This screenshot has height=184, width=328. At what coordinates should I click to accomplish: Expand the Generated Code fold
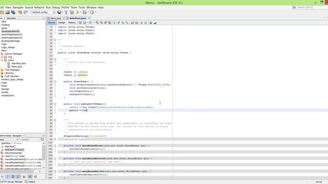(x=55, y=139)
